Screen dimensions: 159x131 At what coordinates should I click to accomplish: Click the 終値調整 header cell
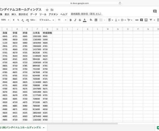47,33
